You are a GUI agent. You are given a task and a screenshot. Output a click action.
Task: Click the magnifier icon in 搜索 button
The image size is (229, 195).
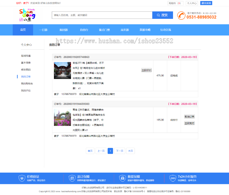coord(158,15)
